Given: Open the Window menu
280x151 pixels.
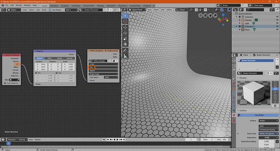Looking at the screenshot, I should pos(27,5).
